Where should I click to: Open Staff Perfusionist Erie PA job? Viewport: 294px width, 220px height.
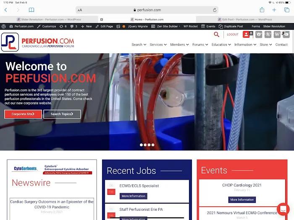tap(141, 210)
